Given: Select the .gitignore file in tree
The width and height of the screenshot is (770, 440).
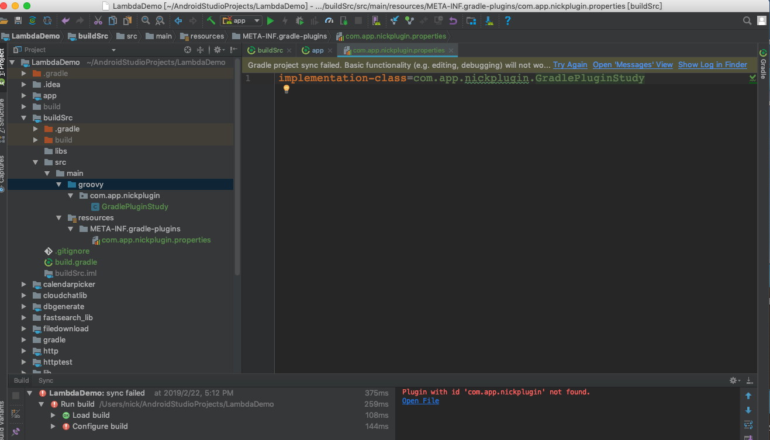Looking at the screenshot, I should pyautogui.click(x=72, y=251).
